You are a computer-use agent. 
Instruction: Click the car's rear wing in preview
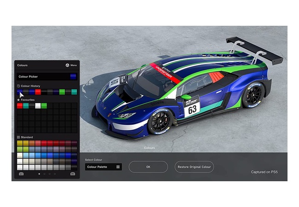(254, 50)
